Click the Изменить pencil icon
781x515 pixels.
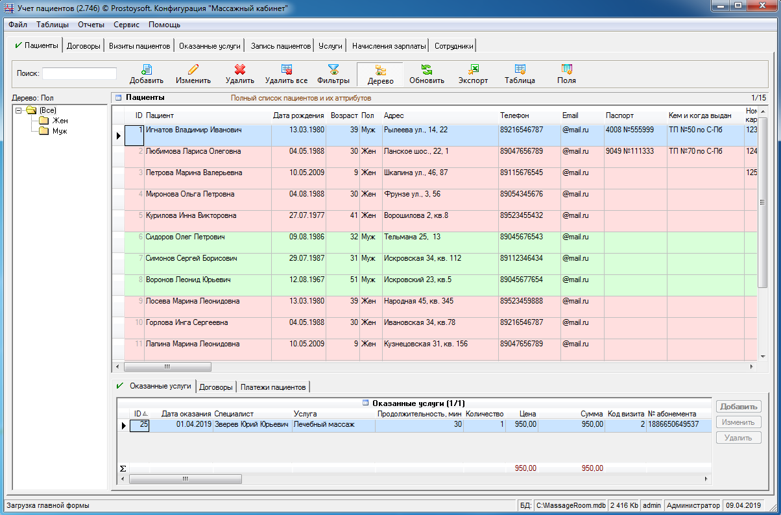click(193, 70)
